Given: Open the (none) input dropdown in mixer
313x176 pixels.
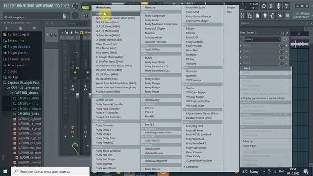Looking at the screenshot, I should [262, 39].
